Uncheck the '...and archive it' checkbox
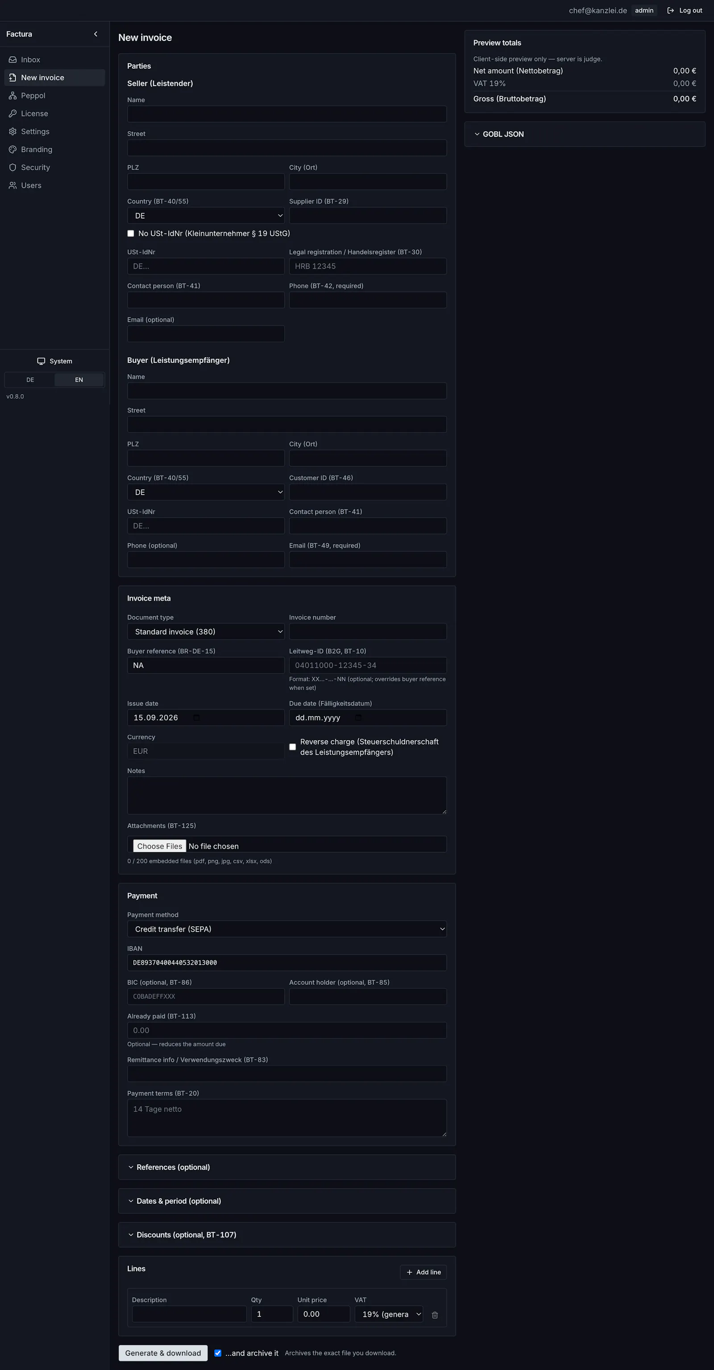714x1370 pixels. pos(218,1353)
